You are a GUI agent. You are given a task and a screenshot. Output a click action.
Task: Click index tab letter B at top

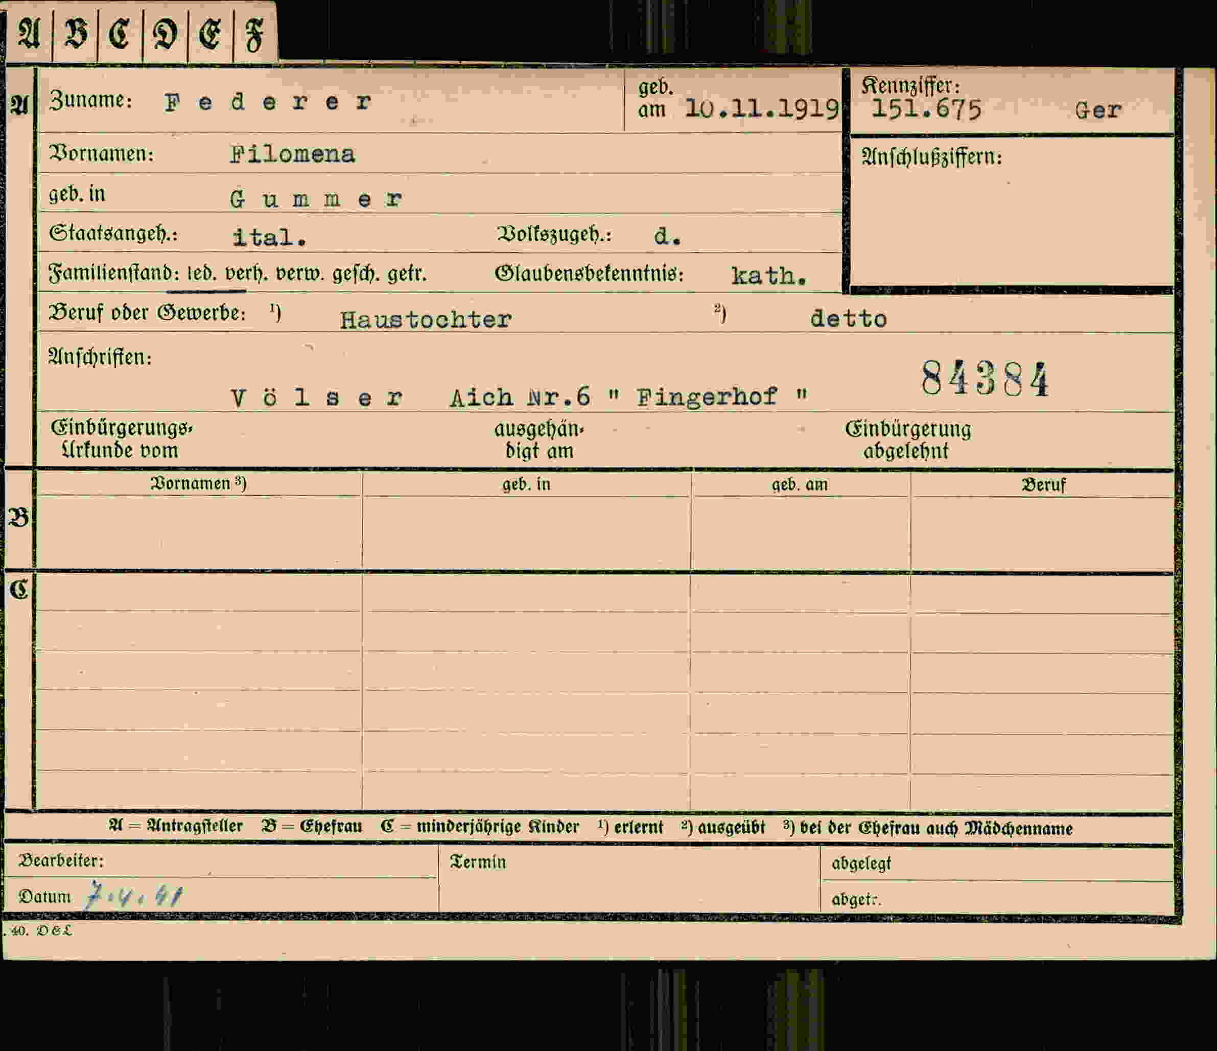coord(75,33)
